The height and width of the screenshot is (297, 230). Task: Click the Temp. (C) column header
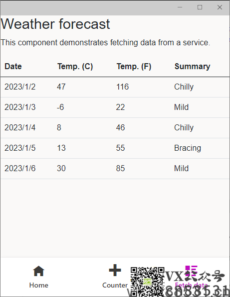(75, 67)
